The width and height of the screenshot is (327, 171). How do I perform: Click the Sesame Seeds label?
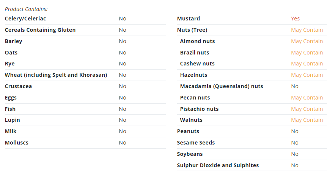pyautogui.click(x=196, y=143)
